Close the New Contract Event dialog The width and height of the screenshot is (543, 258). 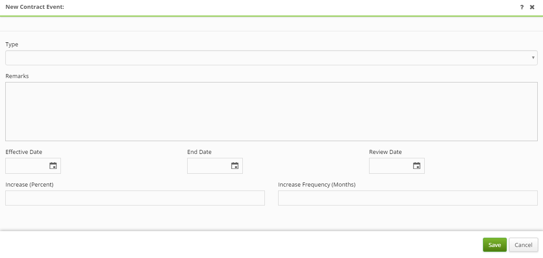pyautogui.click(x=532, y=7)
